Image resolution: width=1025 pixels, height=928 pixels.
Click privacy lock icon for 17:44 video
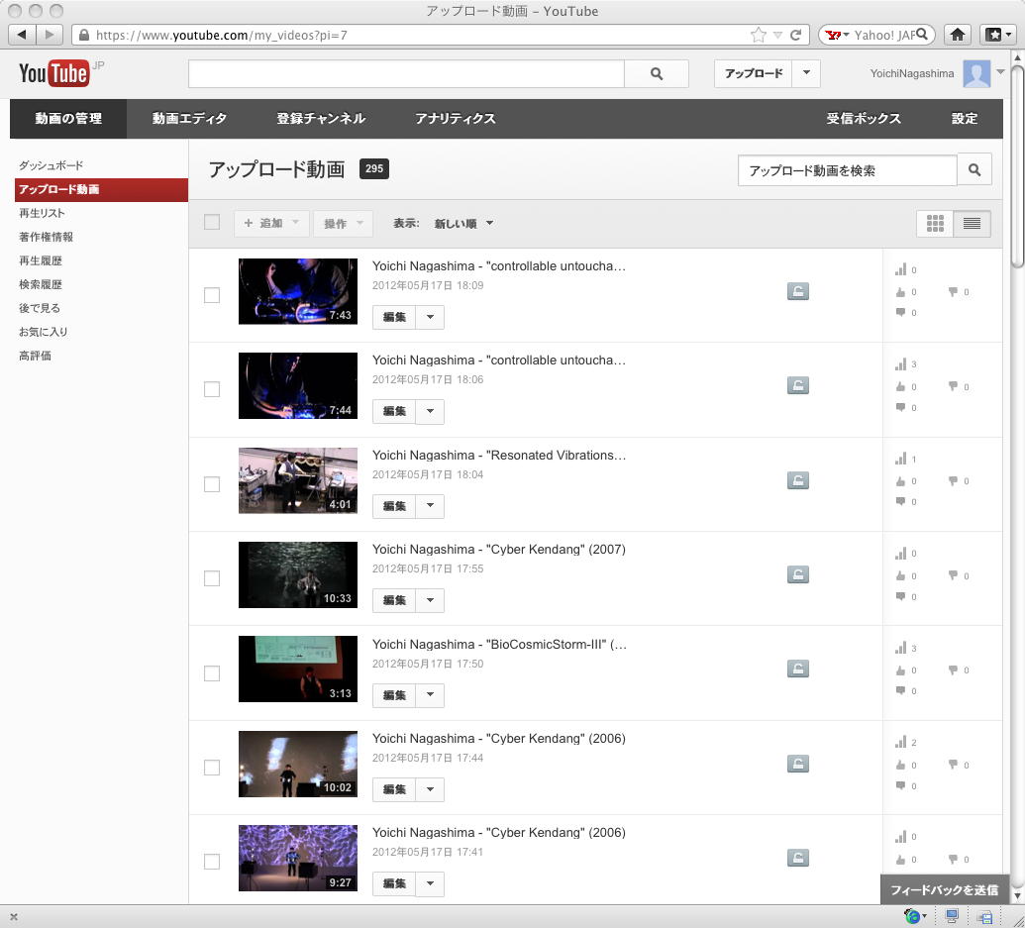[797, 764]
